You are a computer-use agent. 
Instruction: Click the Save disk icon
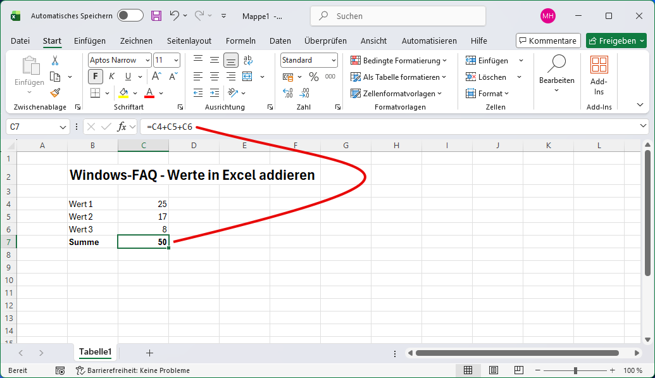pos(156,16)
